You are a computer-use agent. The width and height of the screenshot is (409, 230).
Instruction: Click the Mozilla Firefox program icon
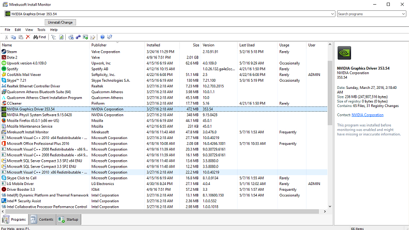(x=4, y=120)
